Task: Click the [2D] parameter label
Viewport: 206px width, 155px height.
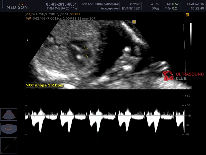Action: click(x=28, y=14)
